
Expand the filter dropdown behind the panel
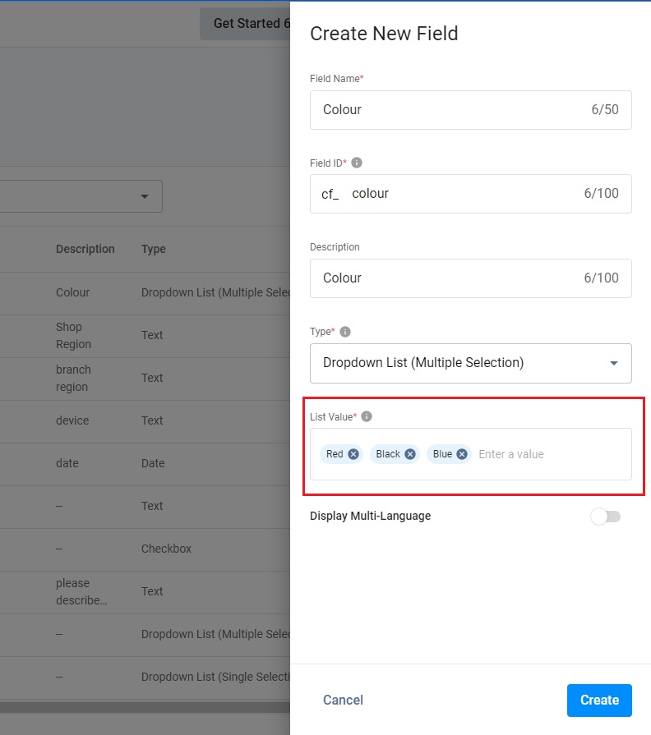pos(145,197)
